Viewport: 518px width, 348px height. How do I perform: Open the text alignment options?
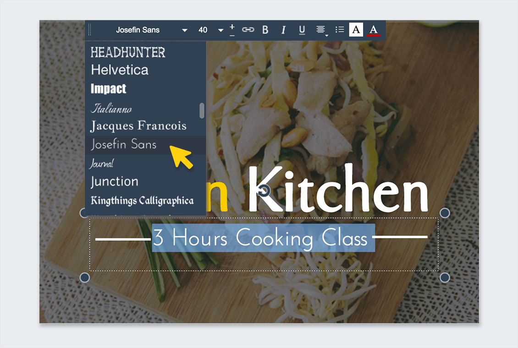pyautogui.click(x=321, y=30)
